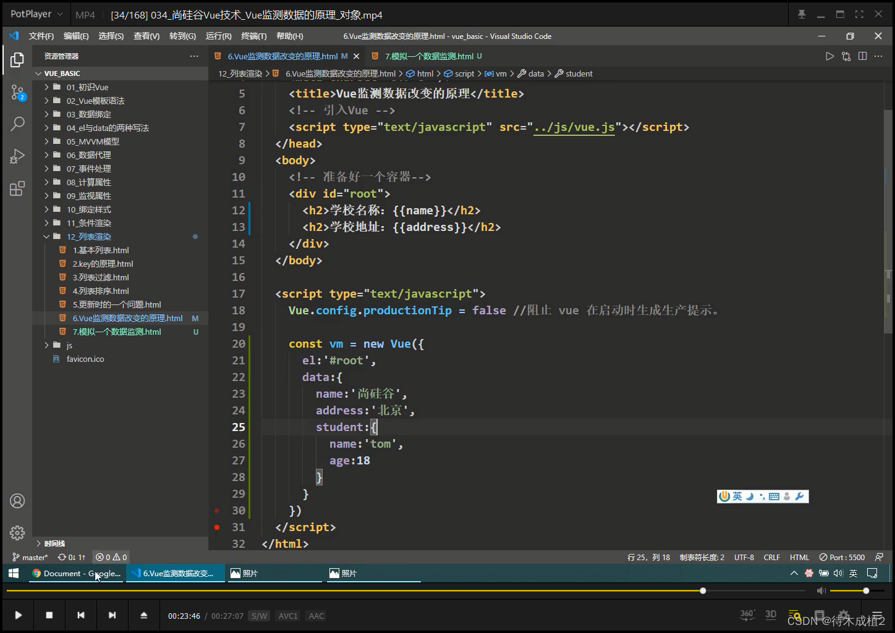Click the Run Code triangle in the editor toolbar

click(829, 56)
